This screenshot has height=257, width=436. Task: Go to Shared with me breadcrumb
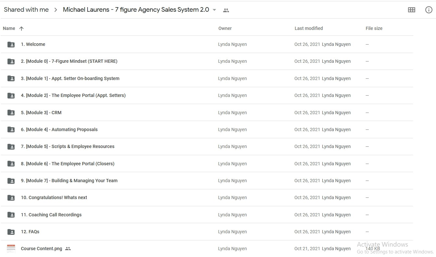(26, 9)
